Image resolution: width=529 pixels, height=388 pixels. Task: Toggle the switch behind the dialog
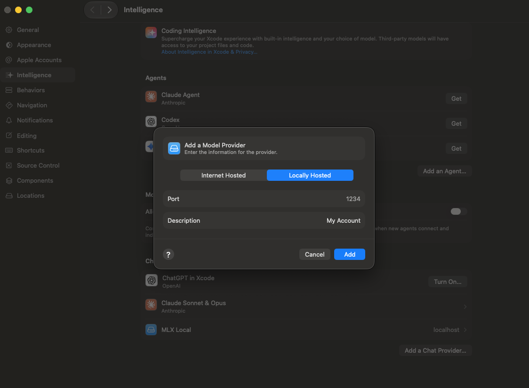459,211
